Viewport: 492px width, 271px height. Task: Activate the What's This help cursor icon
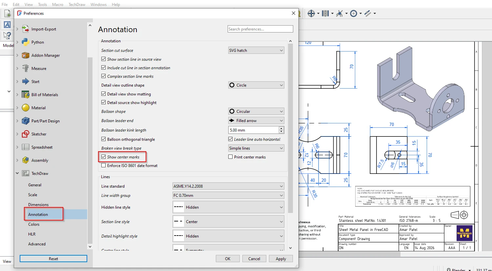coord(7,35)
